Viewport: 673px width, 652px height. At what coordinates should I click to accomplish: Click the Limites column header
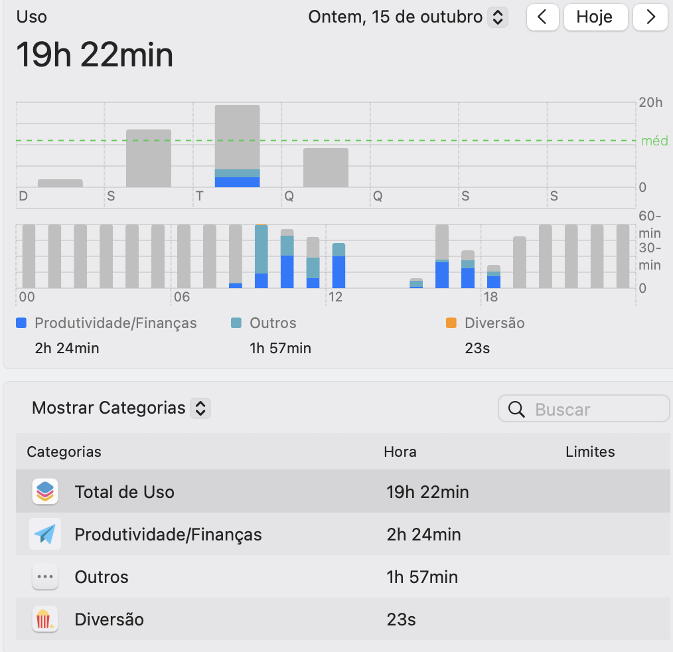[x=590, y=452]
